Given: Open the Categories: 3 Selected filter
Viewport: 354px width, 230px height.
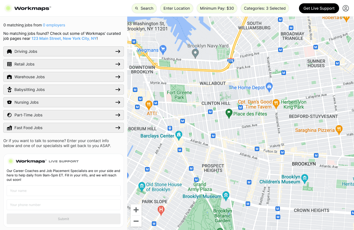Looking at the screenshot, I should click(265, 8).
